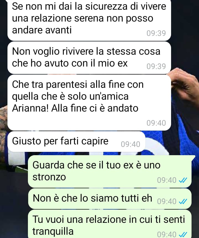Tap the 09:39 timestamp on 'andare avanti' message
199x238 pixels.
click(x=156, y=33)
